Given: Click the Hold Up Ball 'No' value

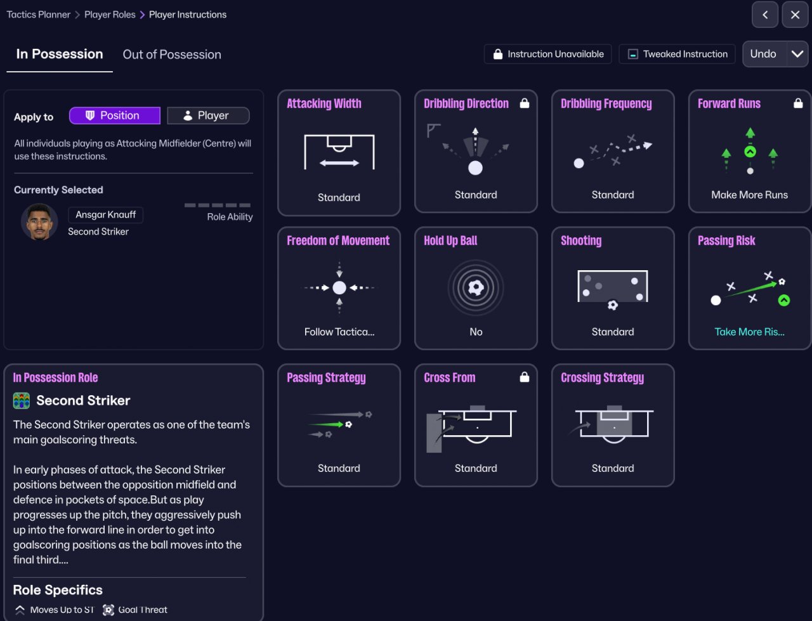Looking at the screenshot, I should point(476,332).
